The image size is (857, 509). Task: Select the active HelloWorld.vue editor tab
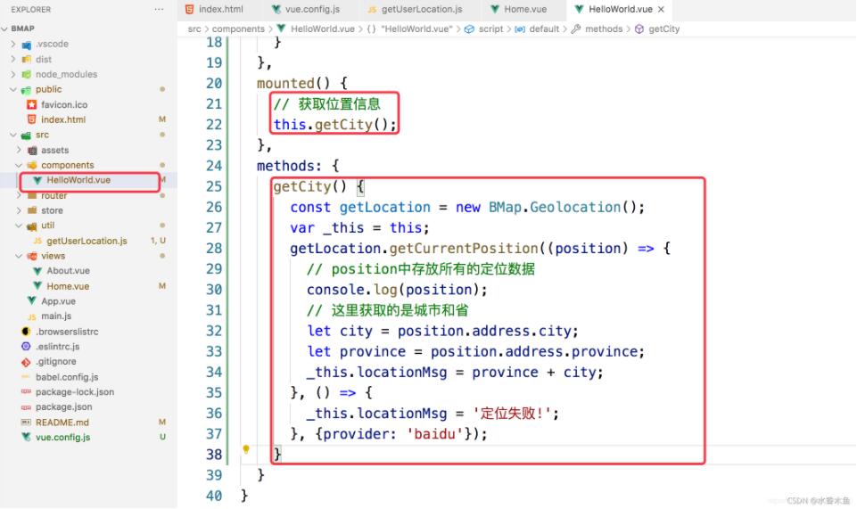(619, 9)
